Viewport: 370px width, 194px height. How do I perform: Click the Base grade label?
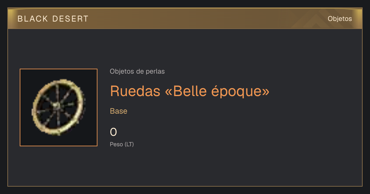(x=119, y=111)
